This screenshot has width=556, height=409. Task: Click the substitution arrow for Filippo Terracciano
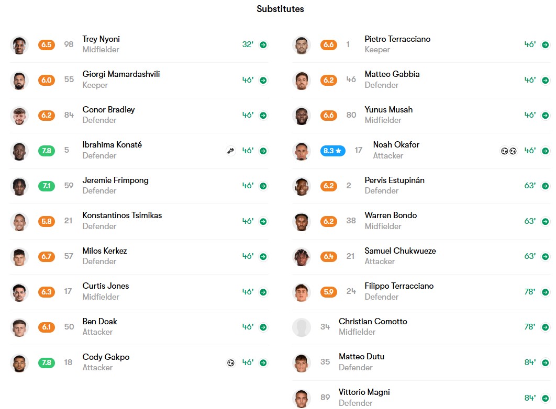(x=546, y=292)
